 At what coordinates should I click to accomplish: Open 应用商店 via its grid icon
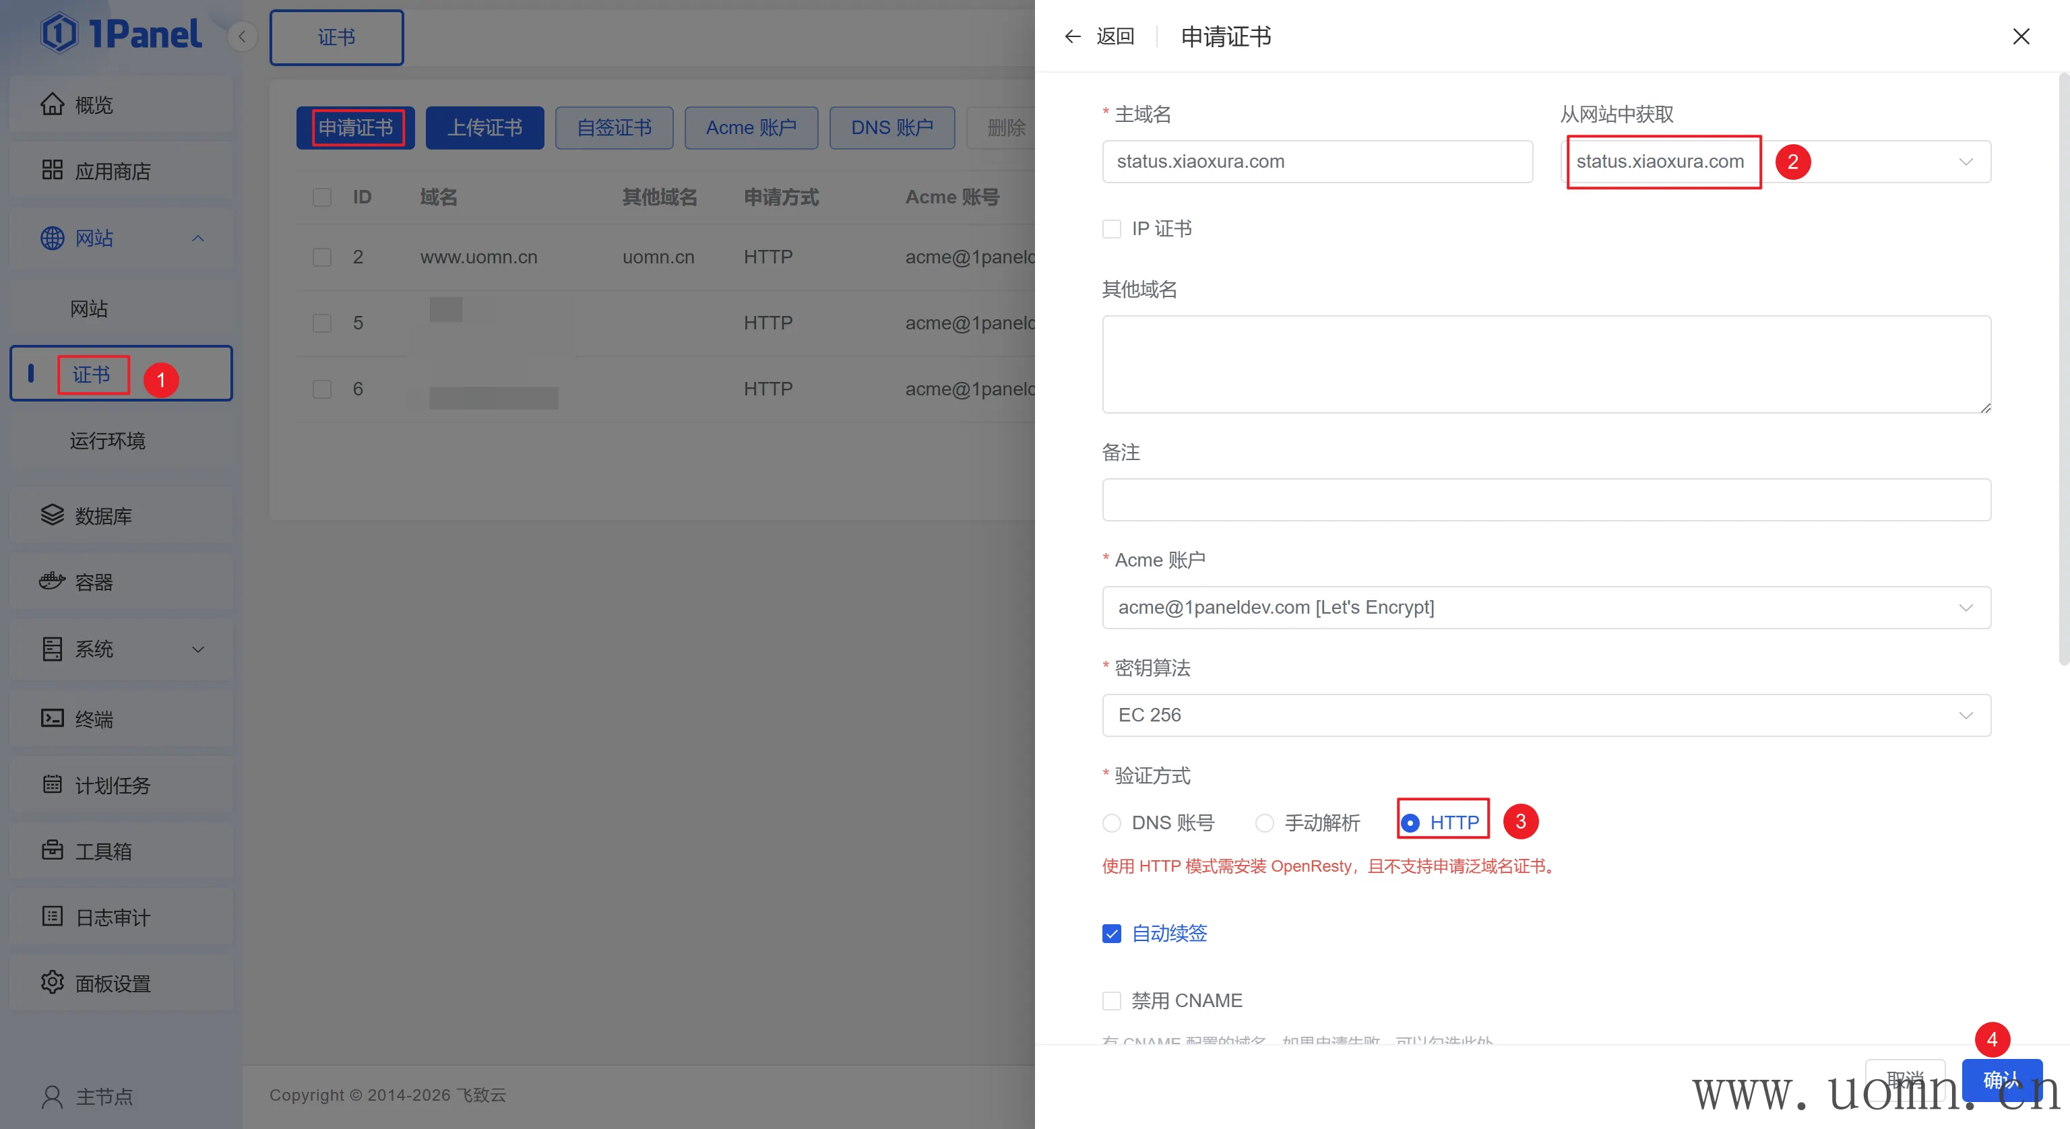point(53,170)
